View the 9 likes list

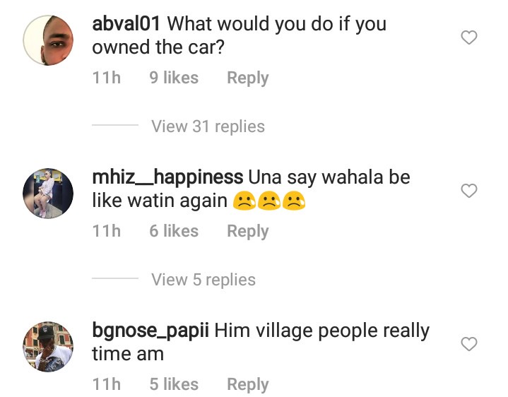[174, 78]
